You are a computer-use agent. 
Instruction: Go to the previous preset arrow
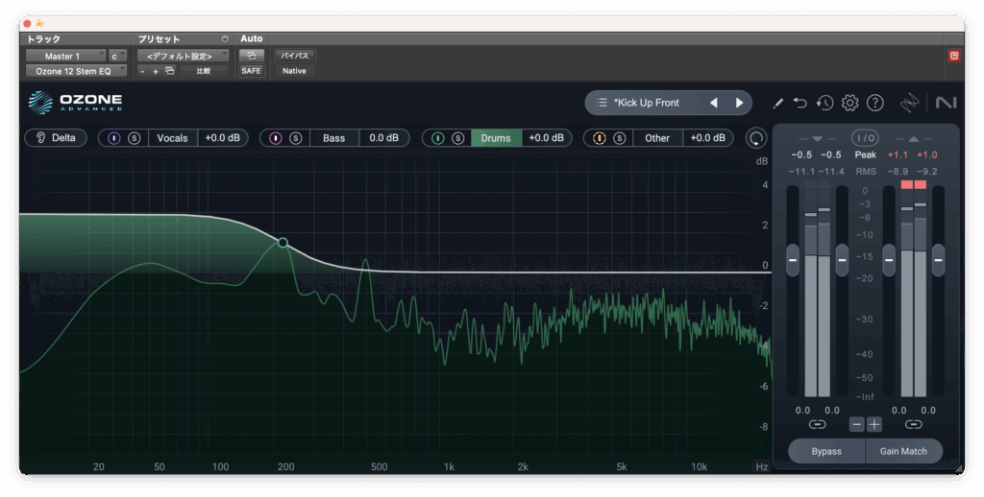tap(713, 103)
